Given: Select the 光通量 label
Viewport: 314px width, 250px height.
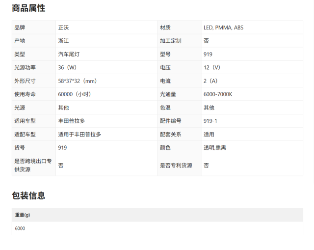Looking at the screenshot, I should (168, 94).
